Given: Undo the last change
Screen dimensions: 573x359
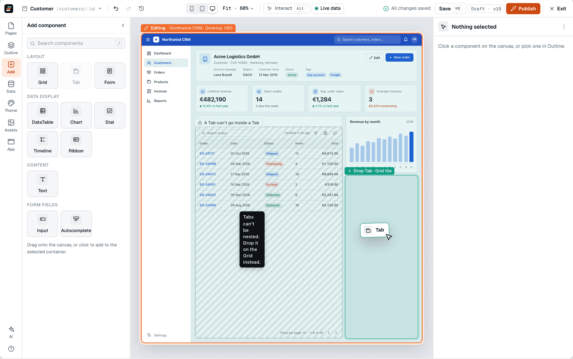Looking at the screenshot, I should click(116, 8).
